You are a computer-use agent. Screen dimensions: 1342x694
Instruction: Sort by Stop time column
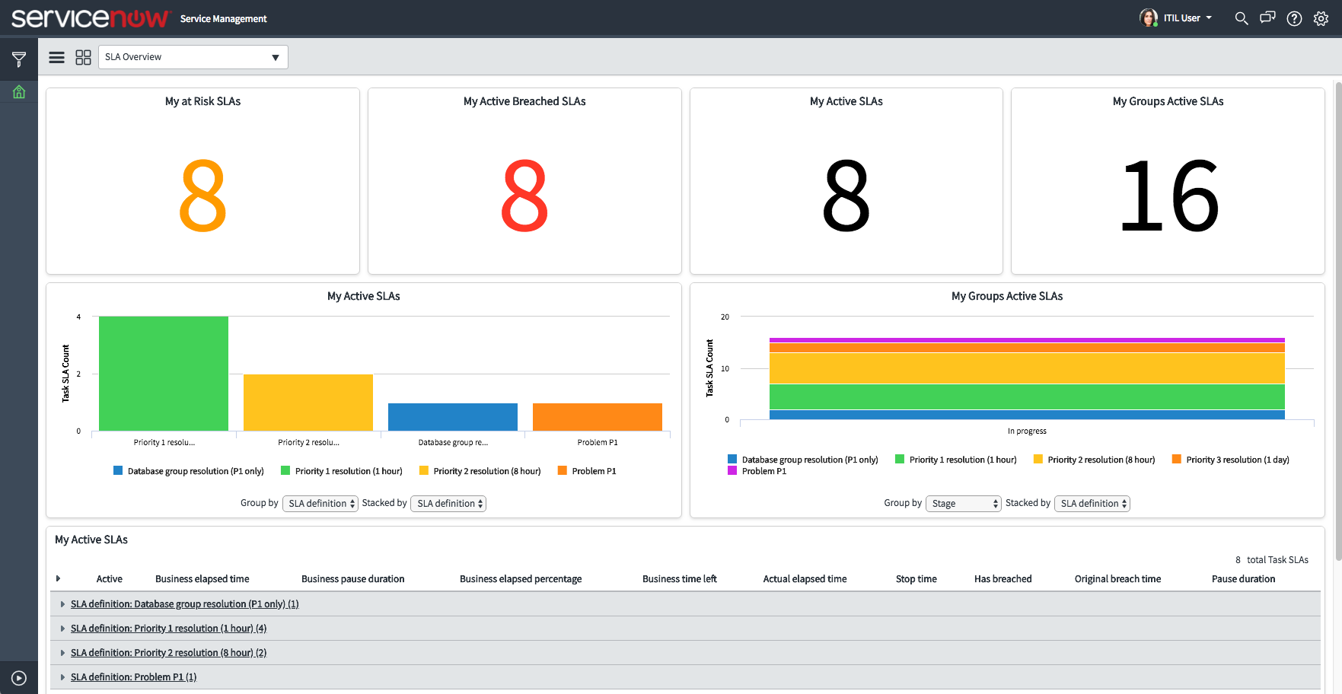[x=916, y=579]
